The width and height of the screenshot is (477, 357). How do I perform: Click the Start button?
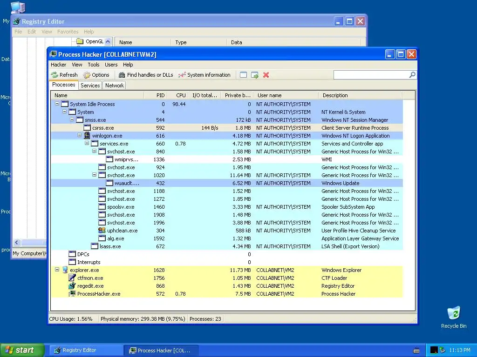click(x=22, y=350)
